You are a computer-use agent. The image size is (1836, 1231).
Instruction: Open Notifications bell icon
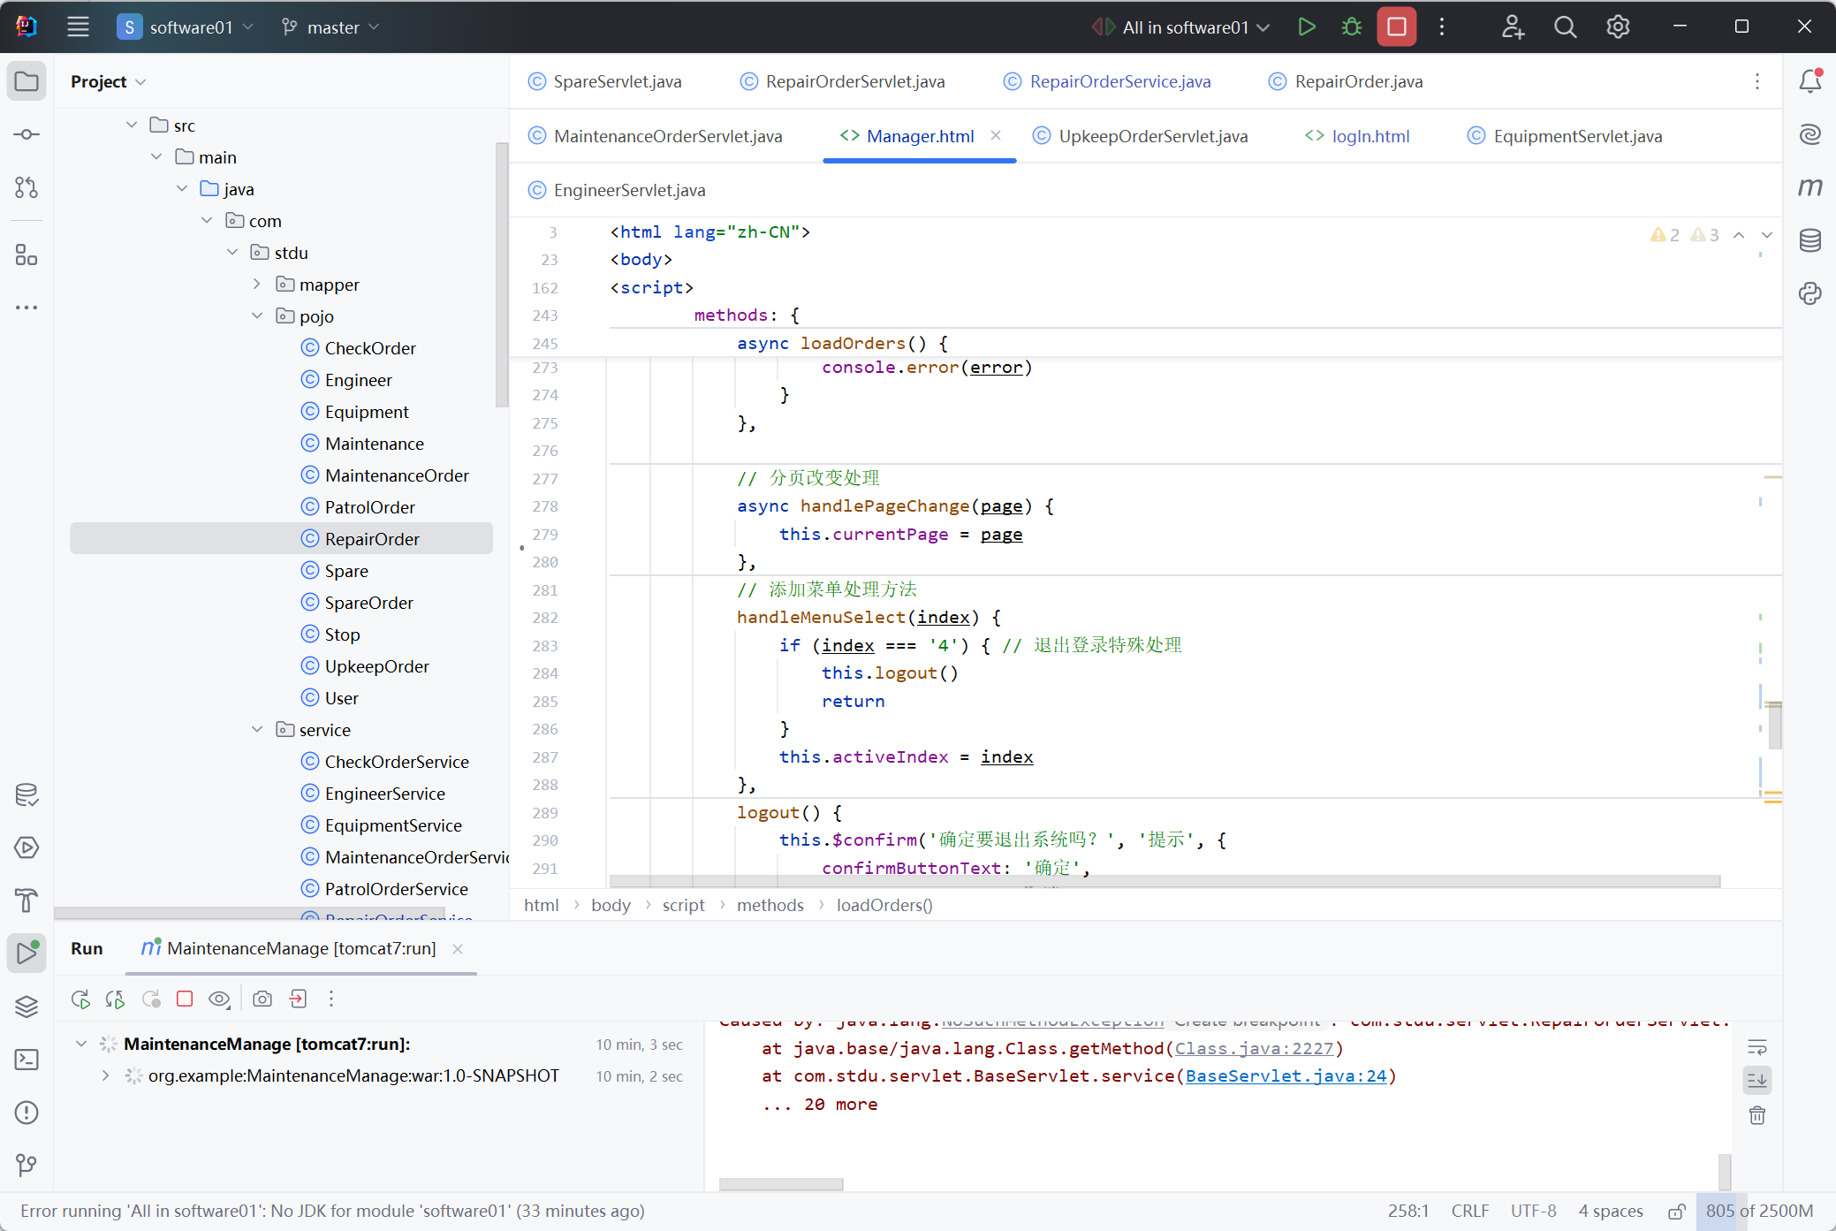pyautogui.click(x=1809, y=81)
